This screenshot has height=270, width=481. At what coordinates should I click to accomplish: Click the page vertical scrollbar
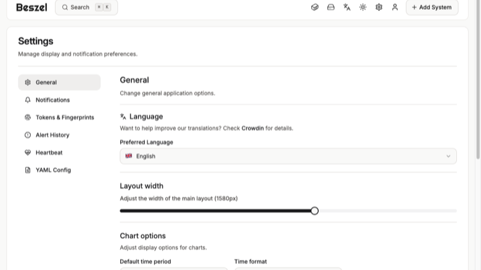click(x=478, y=79)
